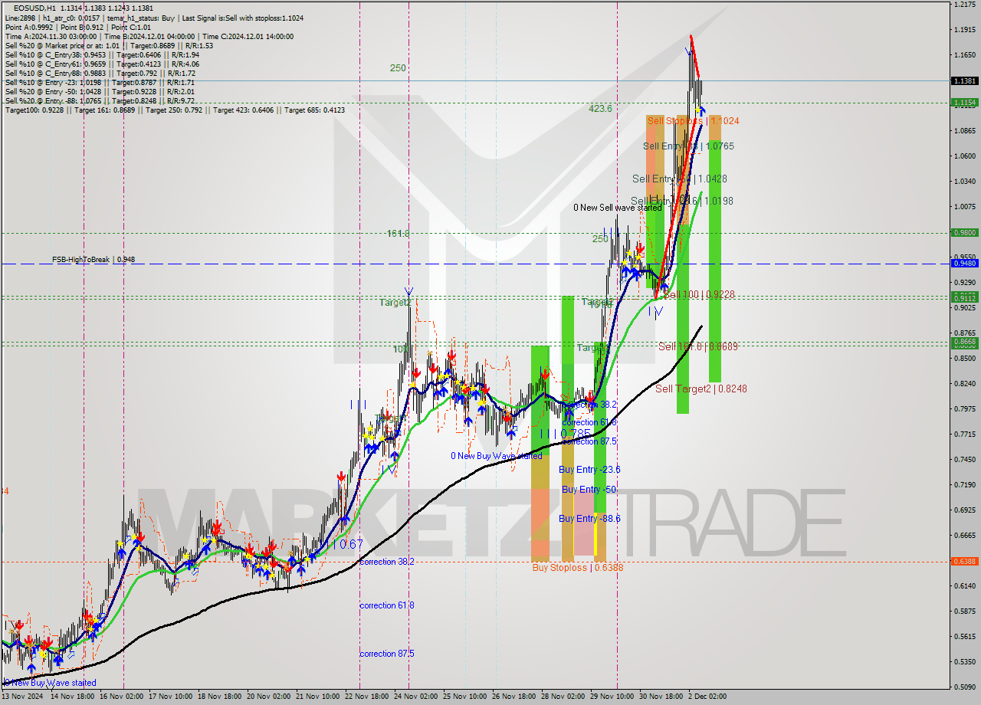Click 'Sell %10 @ C_Entry38: 0.9453' line
The height and width of the screenshot is (705, 981).
coord(102,54)
